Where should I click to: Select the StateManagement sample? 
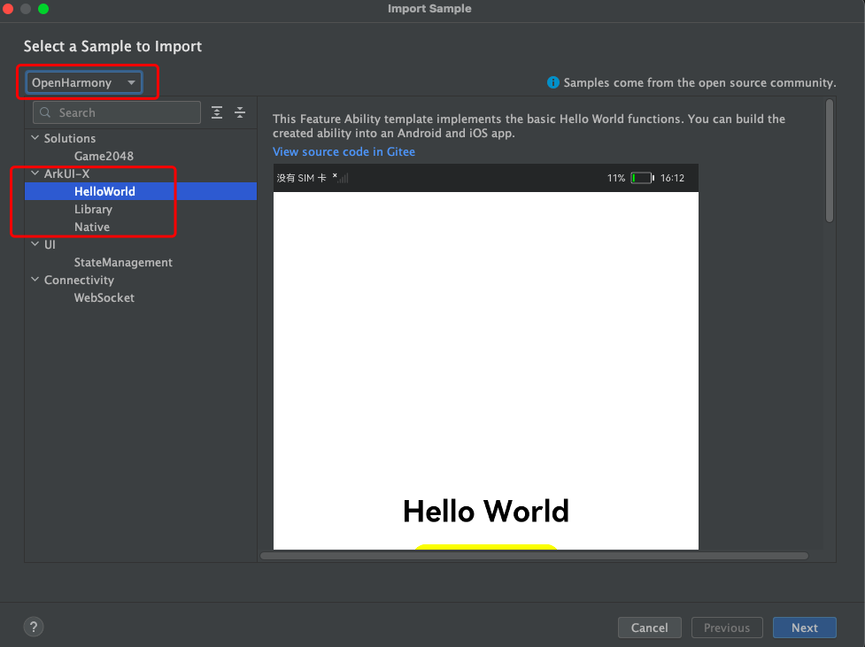[x=123, y=262]
